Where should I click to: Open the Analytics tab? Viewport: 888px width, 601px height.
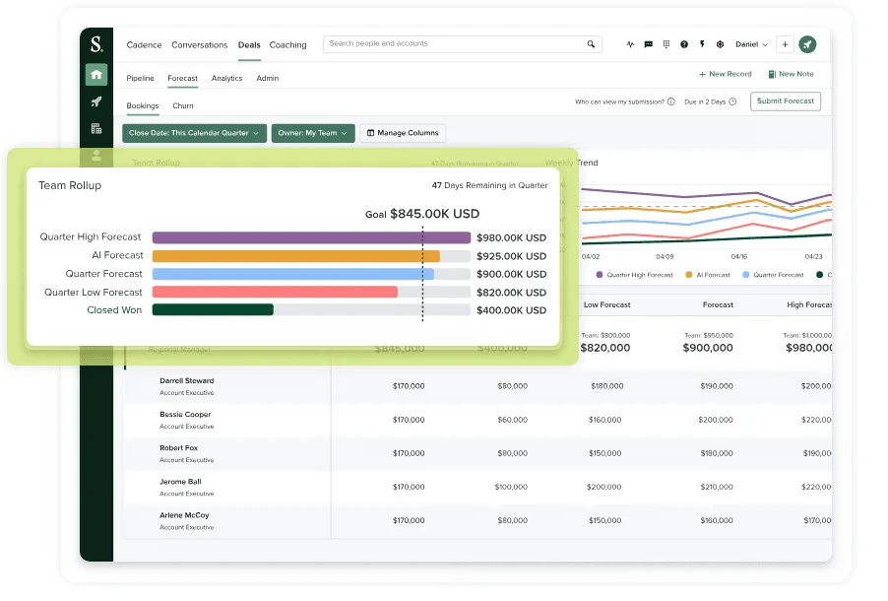coord(226,78)
